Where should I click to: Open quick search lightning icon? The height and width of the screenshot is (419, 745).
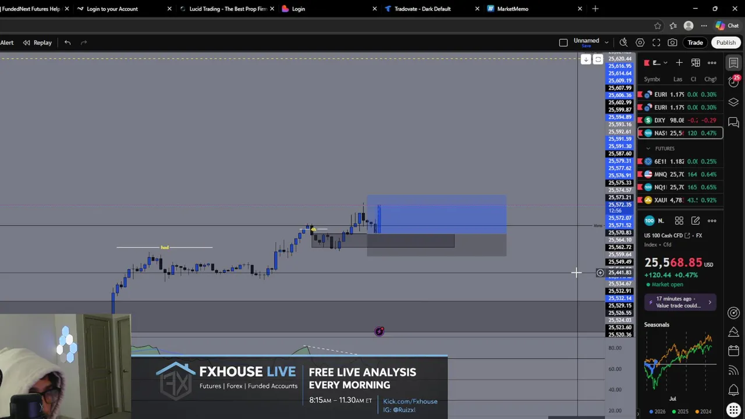(x=623, y=42)
